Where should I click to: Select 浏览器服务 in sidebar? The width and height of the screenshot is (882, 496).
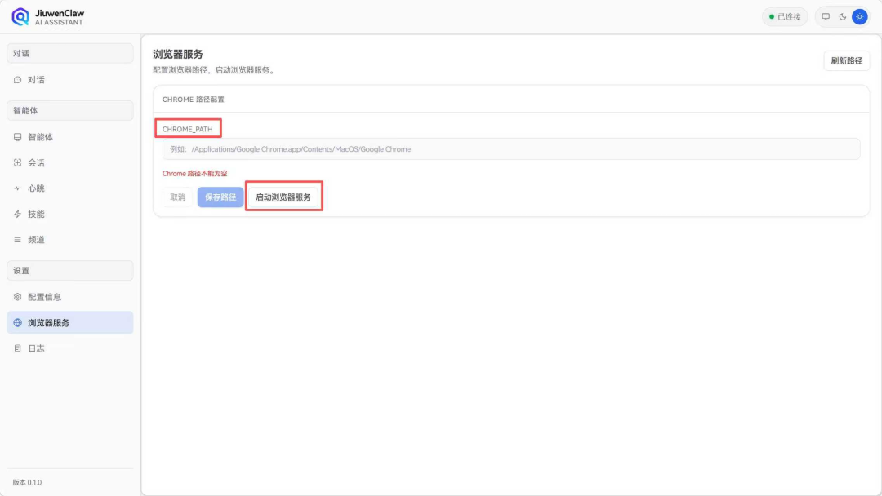tap(69, 322)
